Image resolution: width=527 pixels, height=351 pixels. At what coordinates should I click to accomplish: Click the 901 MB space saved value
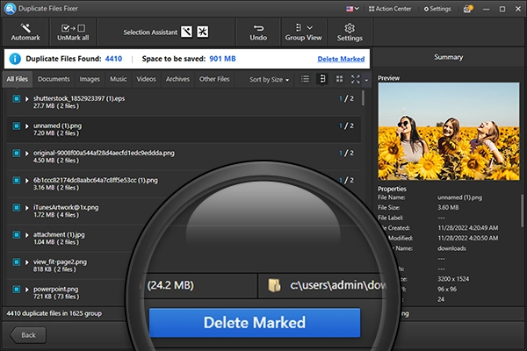click(x=222, y=59)
